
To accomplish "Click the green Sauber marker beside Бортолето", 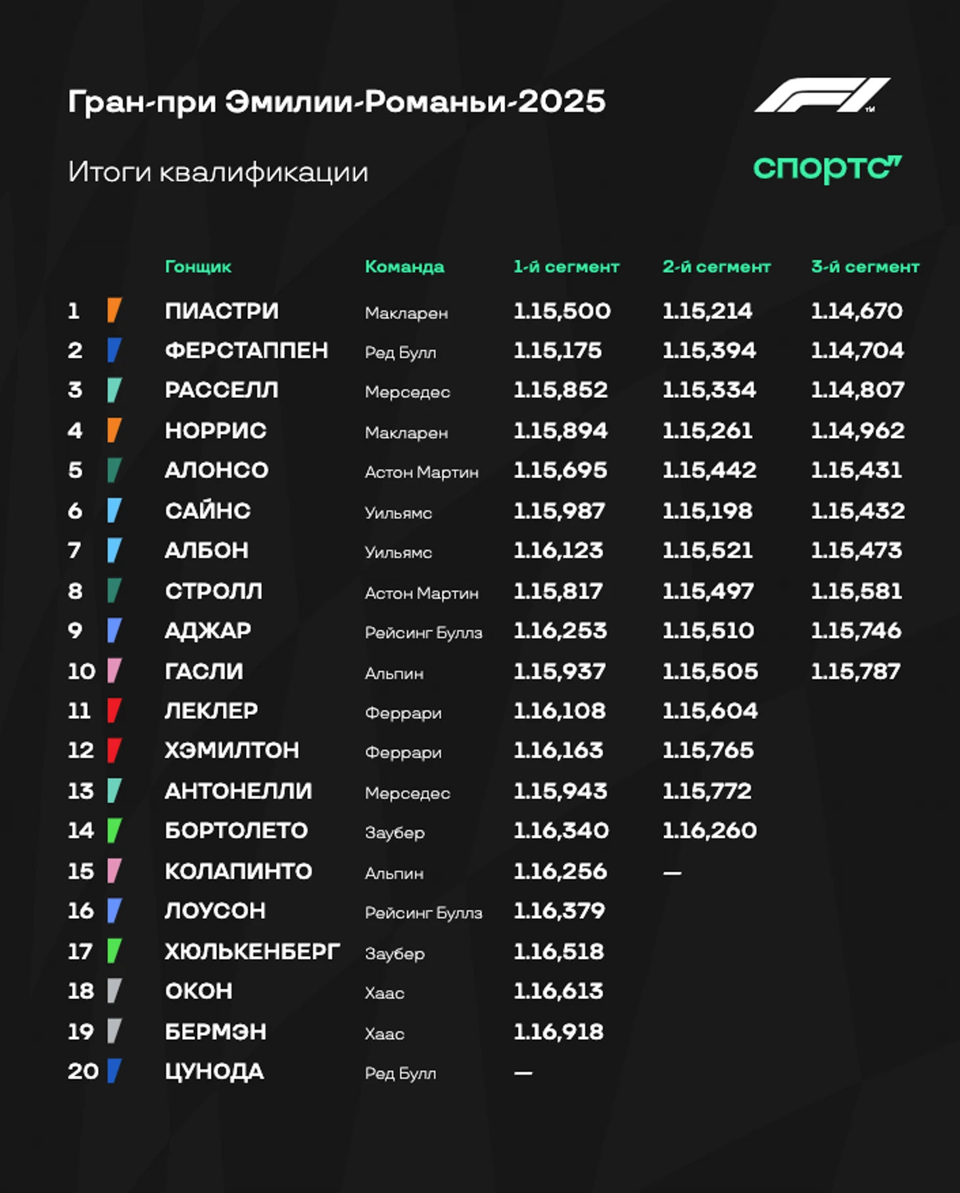I will point(114,831).
